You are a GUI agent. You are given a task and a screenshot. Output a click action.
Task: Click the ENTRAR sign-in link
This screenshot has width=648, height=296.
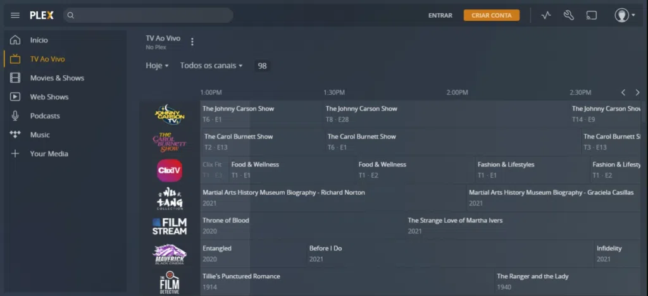440,15
